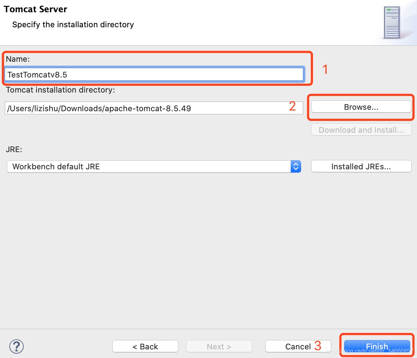
Task: Open the Workbench default JRE dropdown
Action: (x=154, y=166)
